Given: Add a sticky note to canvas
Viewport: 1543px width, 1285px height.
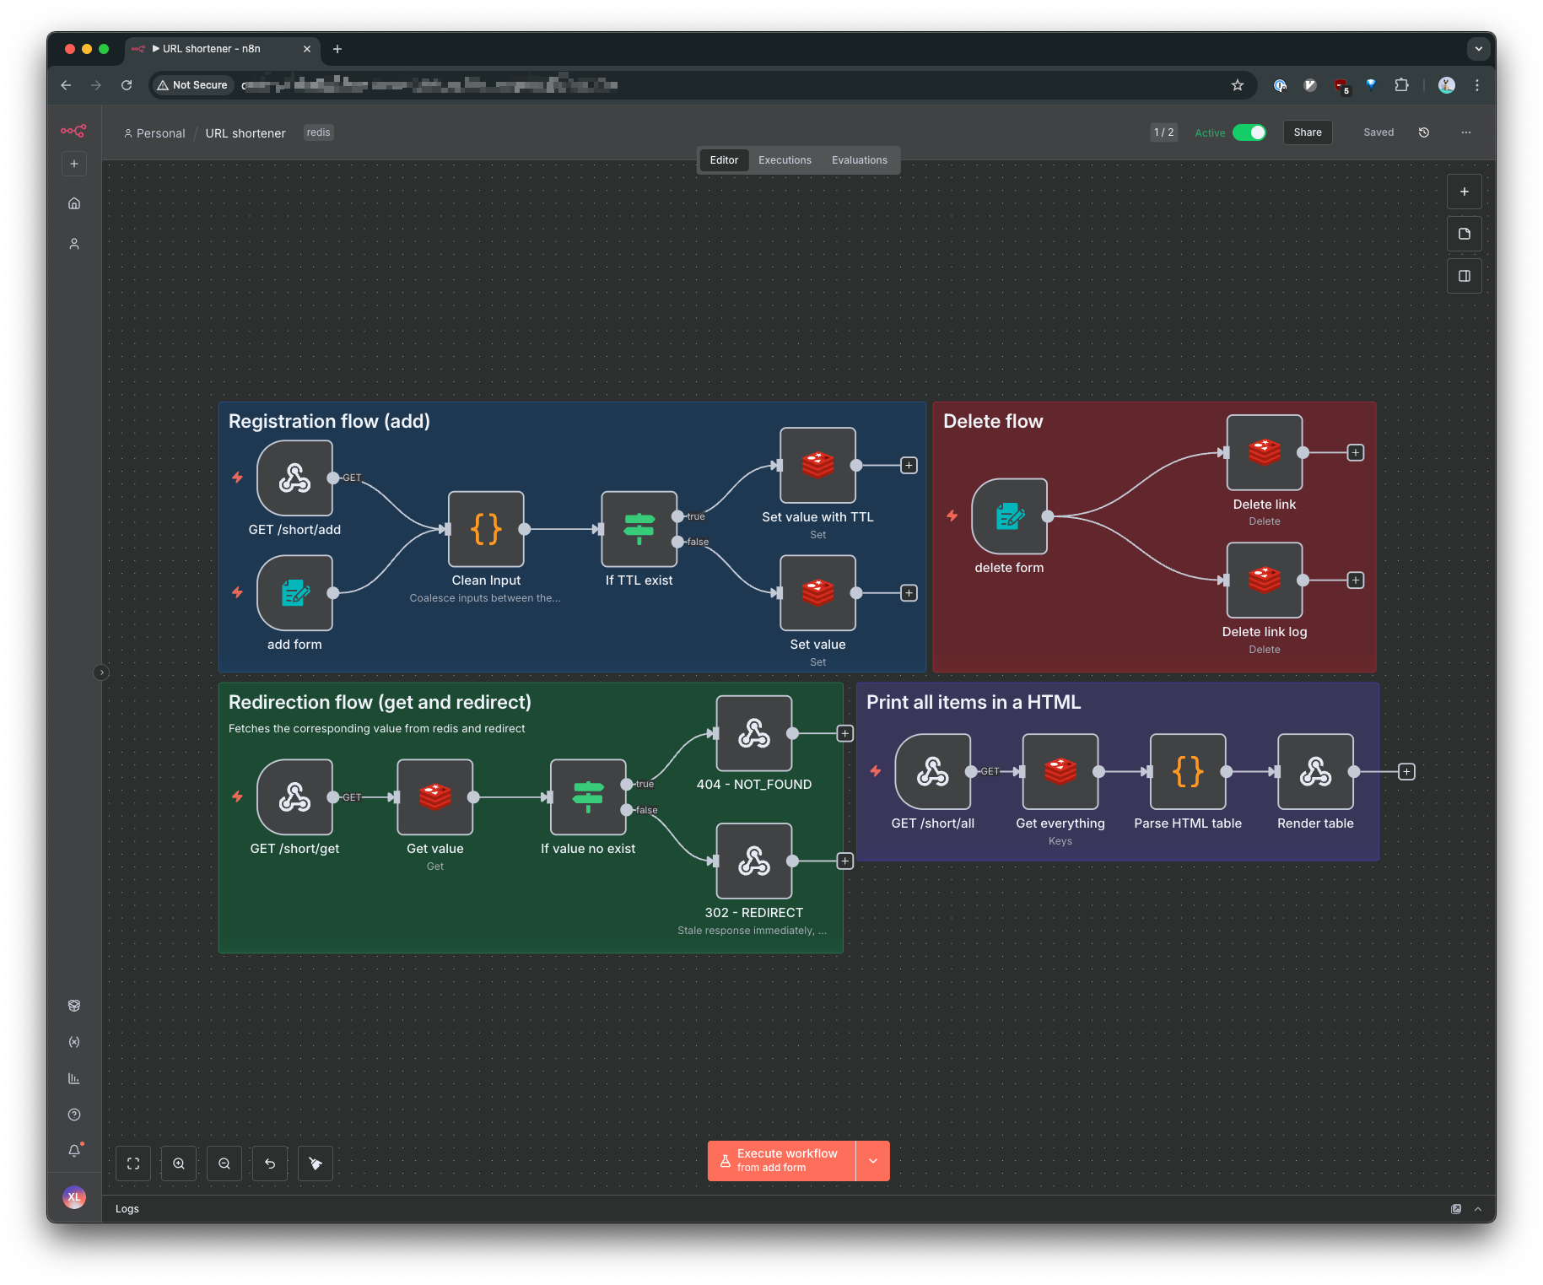Looking at the screenshot, I should click(x=1465, y=234).
